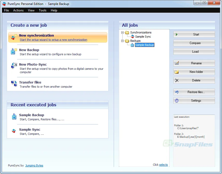Screen dimensions: 222x174
Task: Click the PureSync logo in title bar
Action: [4, 4]
